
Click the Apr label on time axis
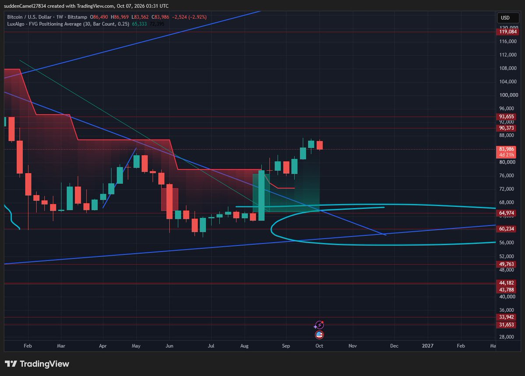[103, 346]
